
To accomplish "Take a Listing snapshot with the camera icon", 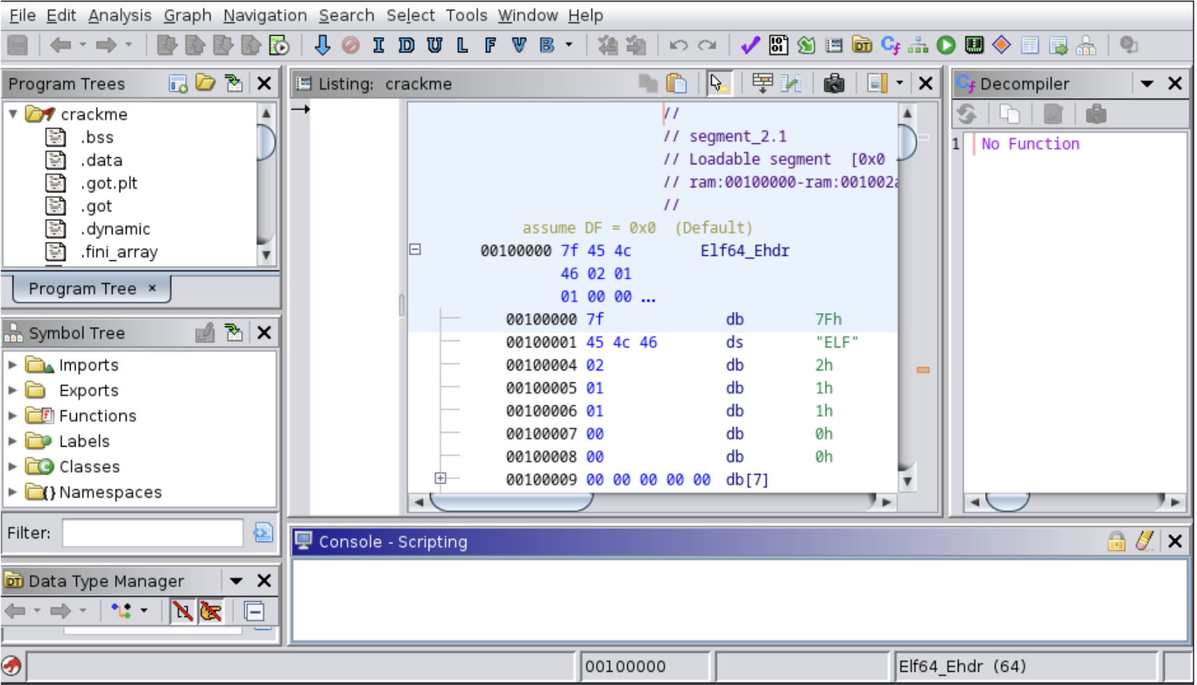I will 833,84.
